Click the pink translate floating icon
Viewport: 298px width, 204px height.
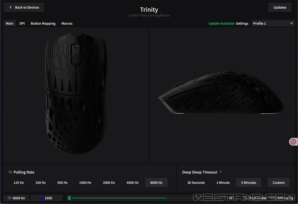coord(293,142)
